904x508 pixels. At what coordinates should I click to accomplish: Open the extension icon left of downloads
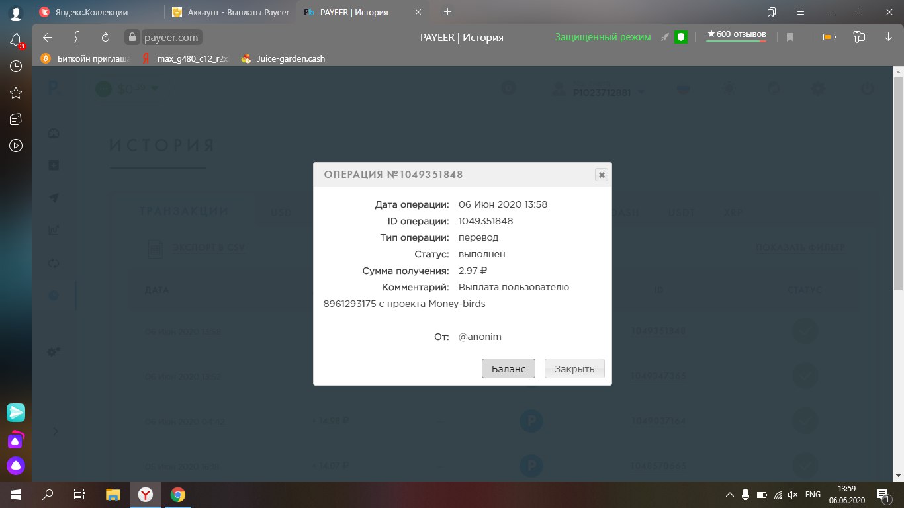coord(860,38)
